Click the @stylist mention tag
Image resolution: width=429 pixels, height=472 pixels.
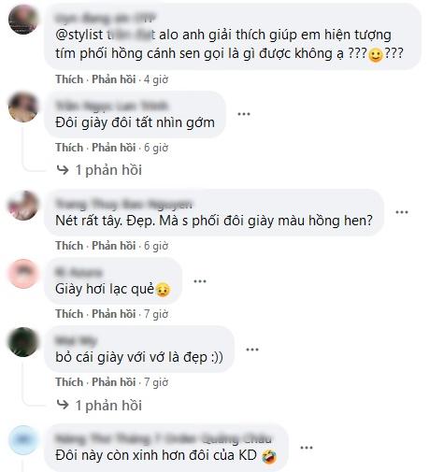pos(106,35)
